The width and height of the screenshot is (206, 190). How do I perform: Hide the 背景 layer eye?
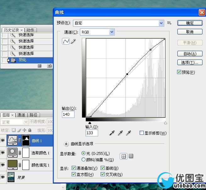coord(3,177)
